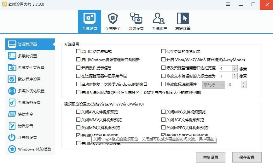The width and height of the screenshot is (273, 166).
Task: Check 修改资源管理器窗口边框宽度 option
Action: pyautogui.click(x=163, y=68)
